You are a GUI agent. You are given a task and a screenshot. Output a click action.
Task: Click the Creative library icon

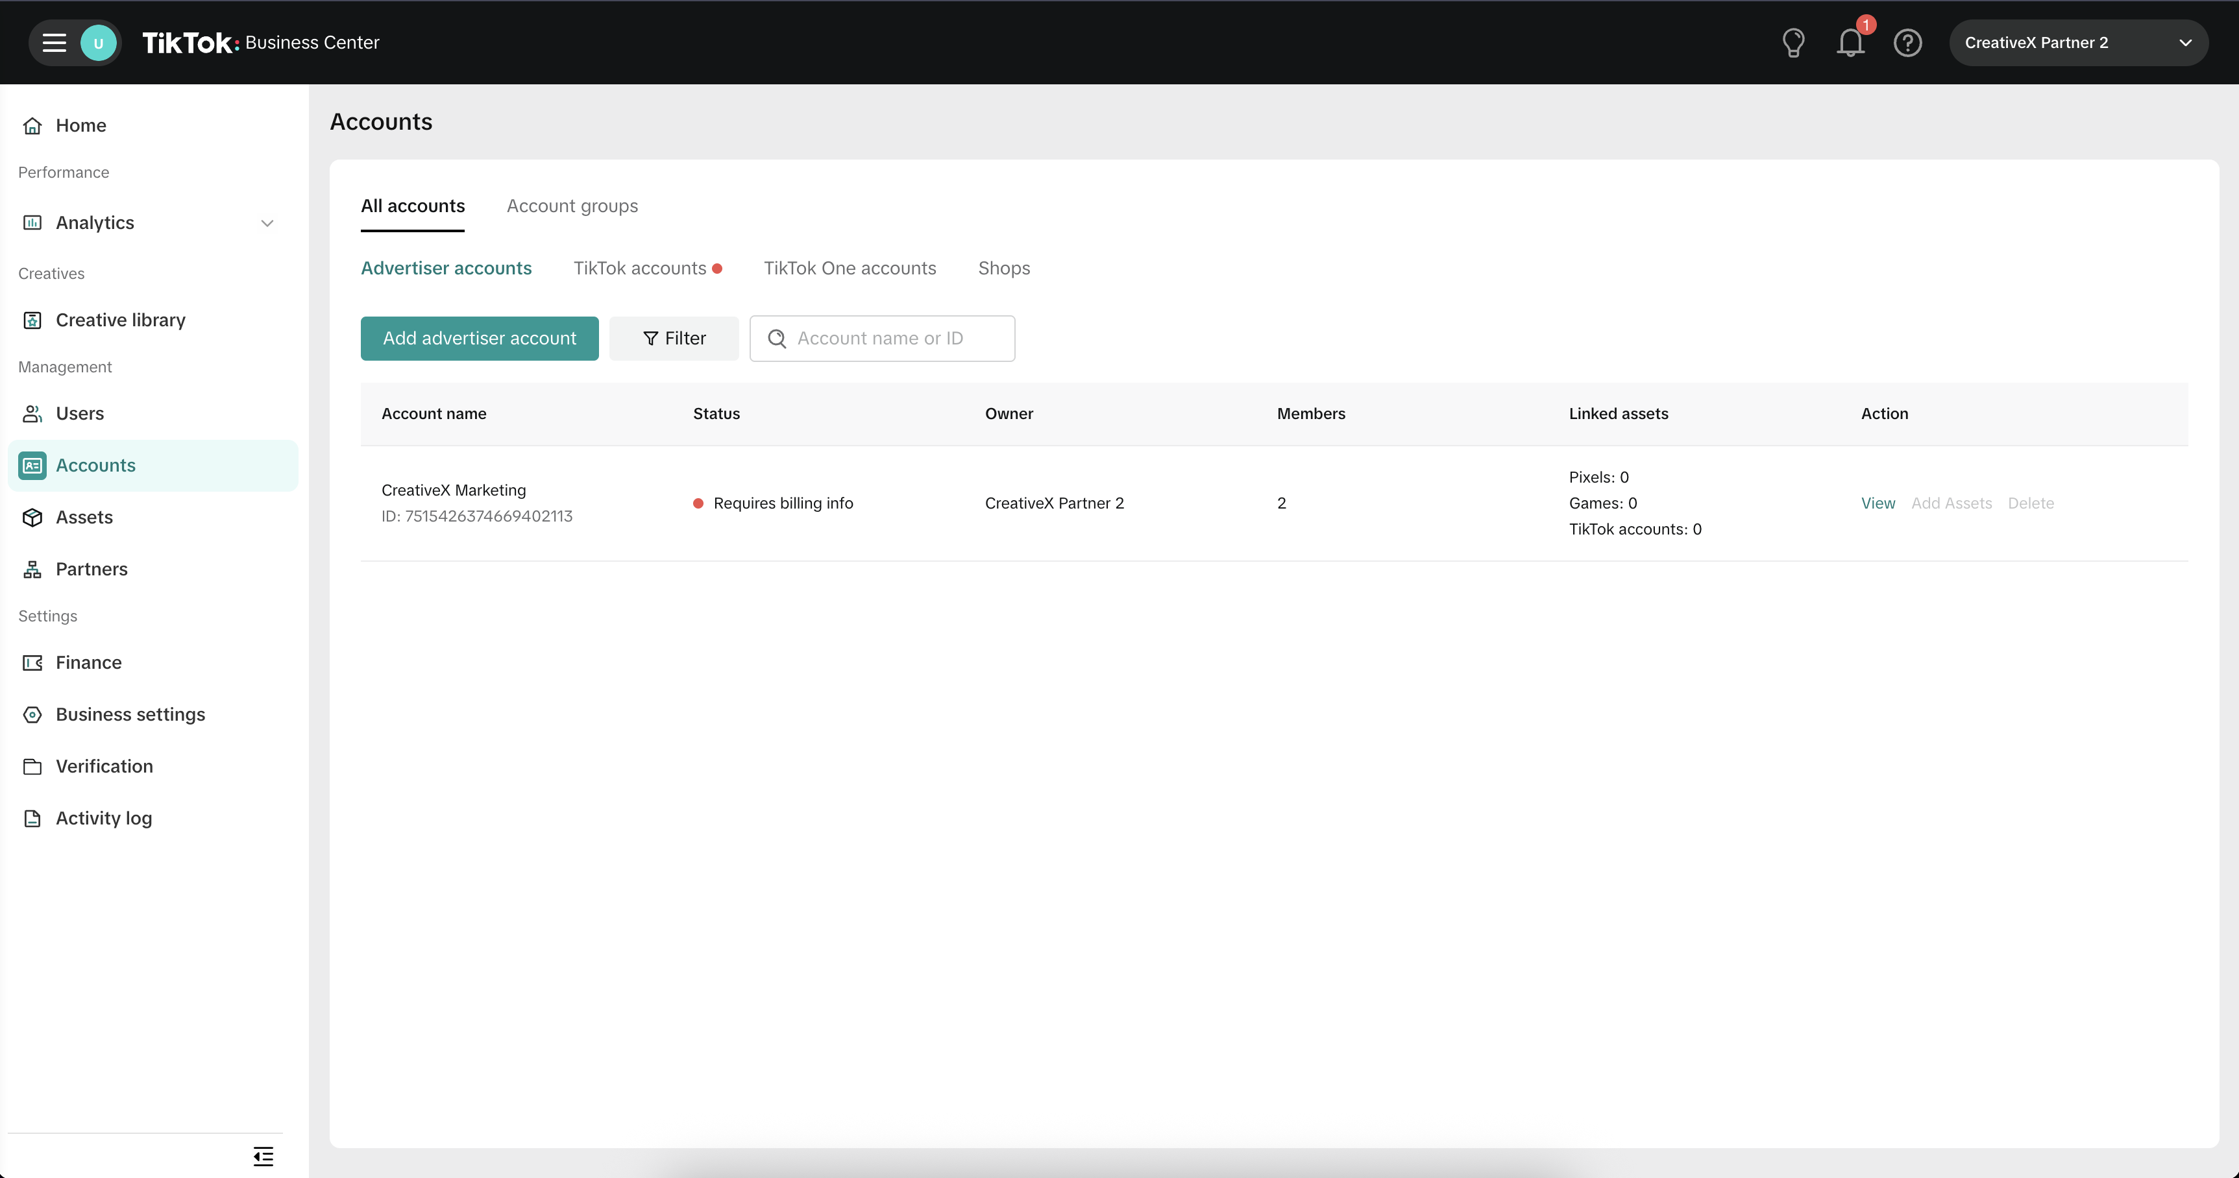coord(32,320)
